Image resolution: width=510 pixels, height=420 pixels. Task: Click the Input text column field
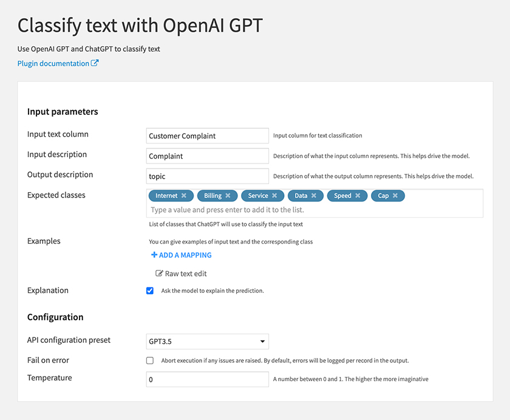[208, 136]
